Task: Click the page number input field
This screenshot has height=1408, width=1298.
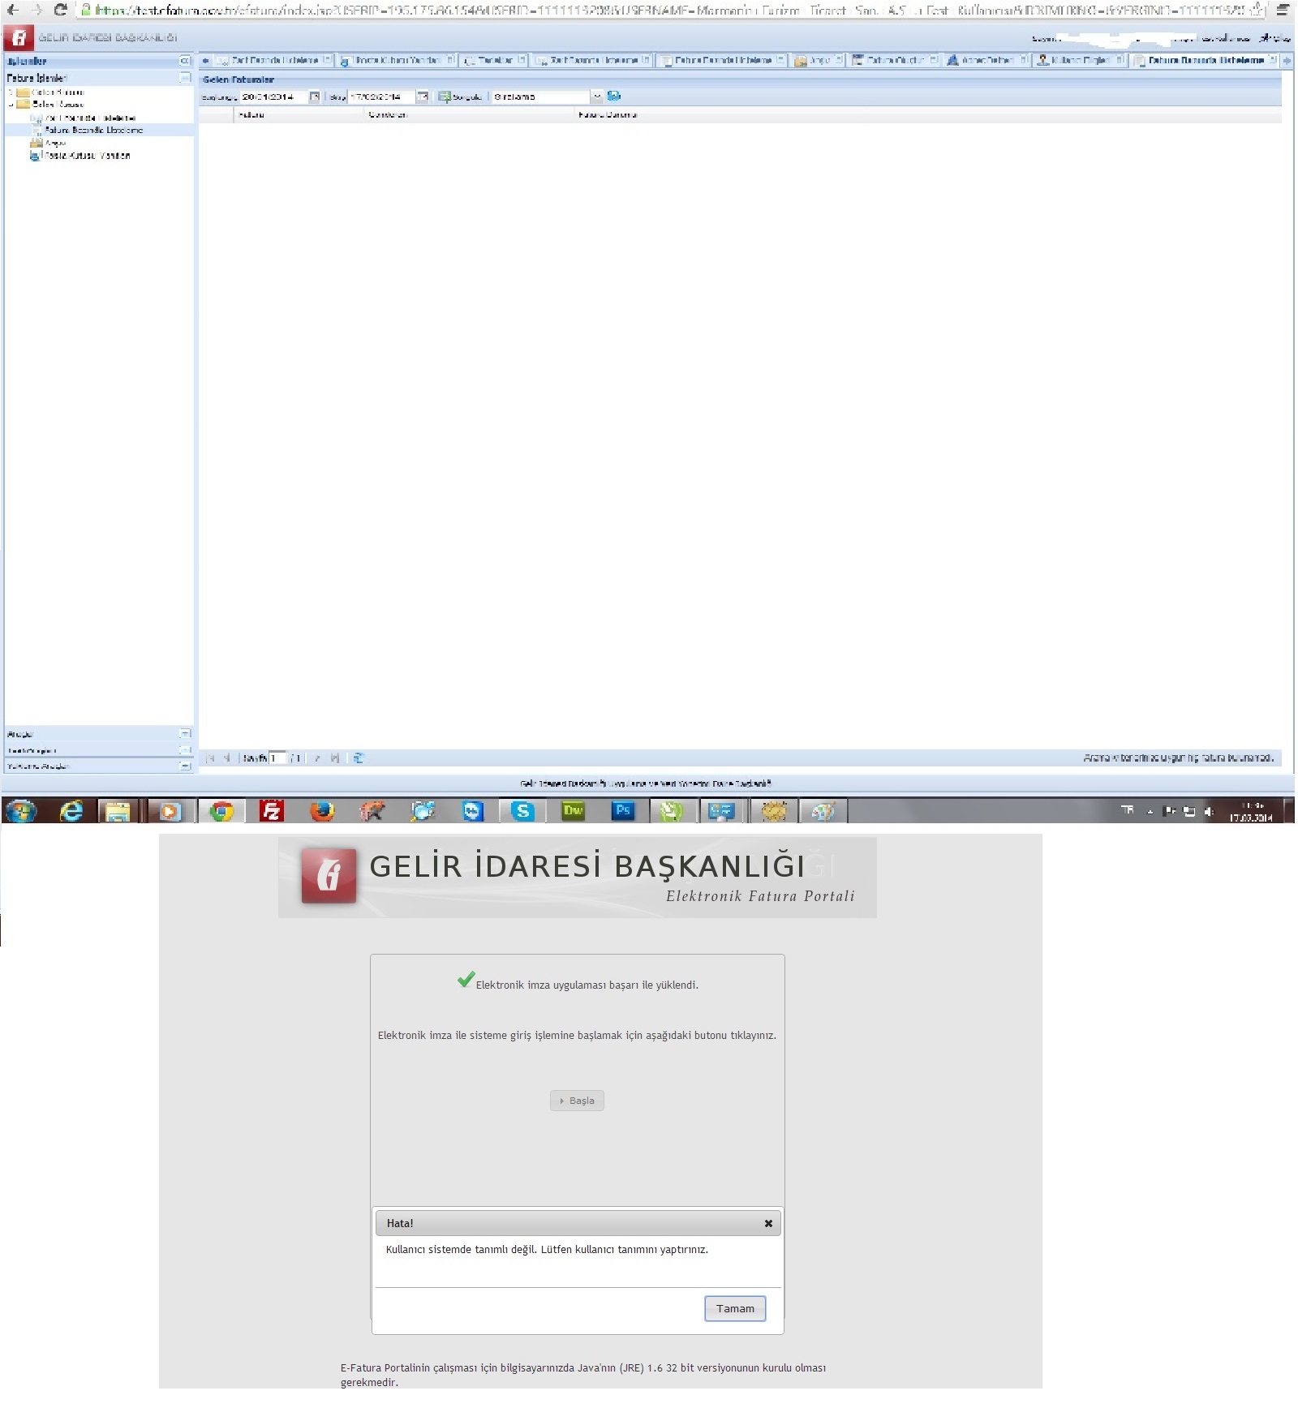Action: click(x=277, y=758)
